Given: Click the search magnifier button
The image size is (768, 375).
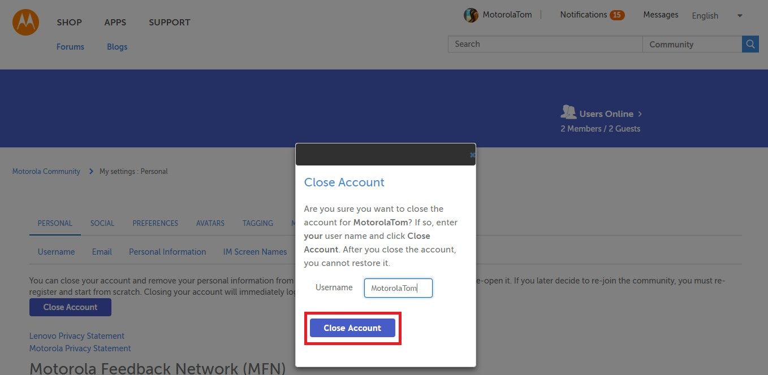Looking at the screenshot, I should [750, 44].
